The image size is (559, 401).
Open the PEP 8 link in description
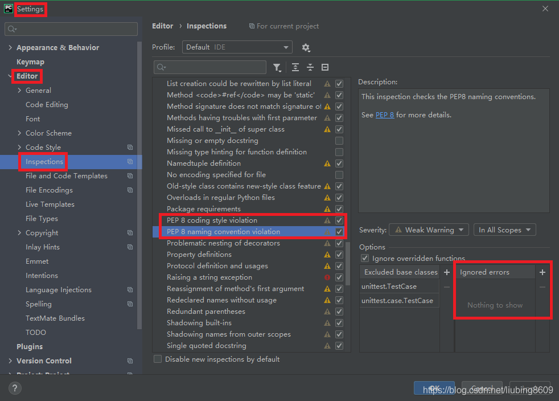pos(385,115)
